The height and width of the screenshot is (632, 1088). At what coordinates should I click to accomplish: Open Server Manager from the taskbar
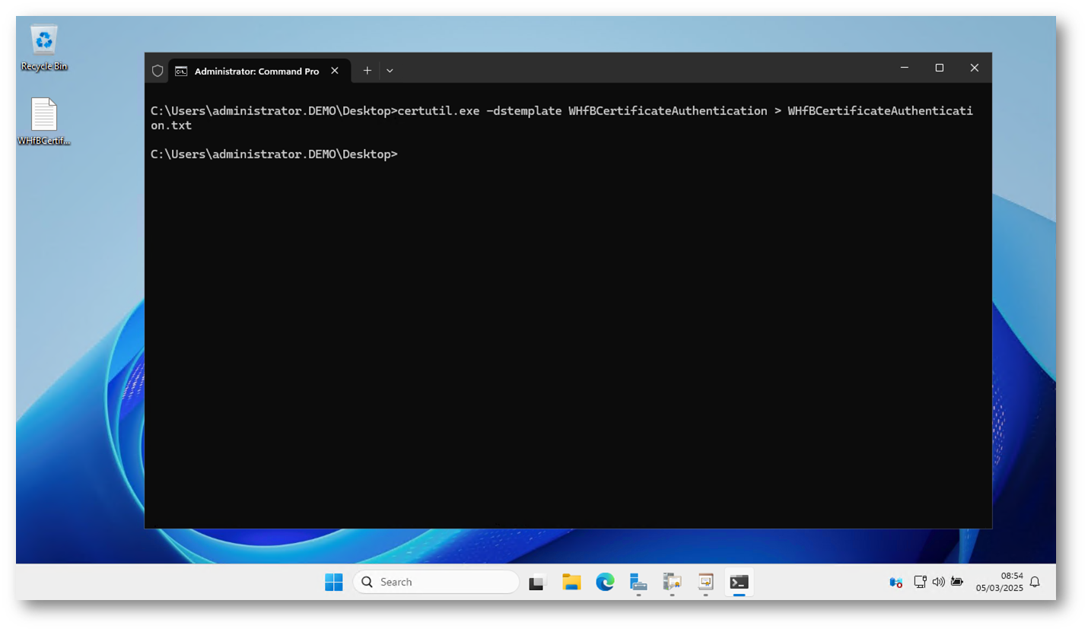(638, 582)
